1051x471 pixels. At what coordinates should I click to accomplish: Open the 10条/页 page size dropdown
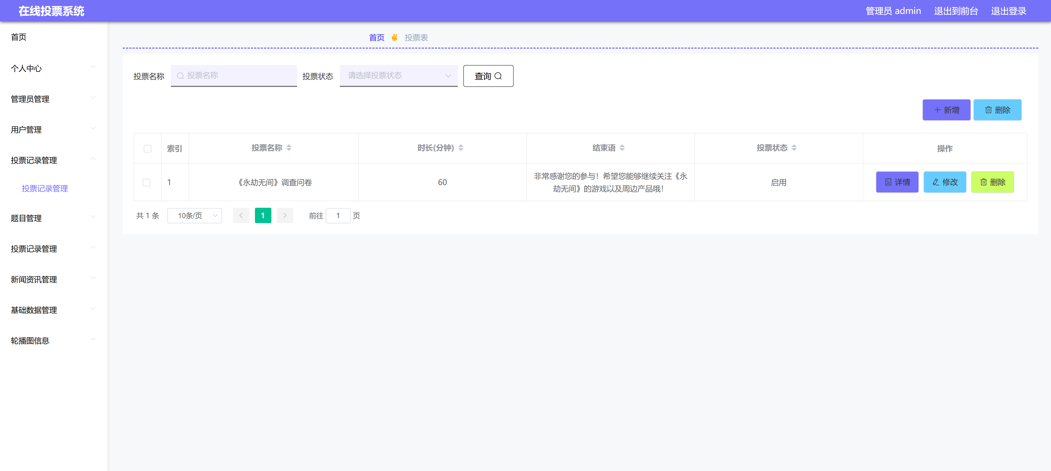click(195, 215)
